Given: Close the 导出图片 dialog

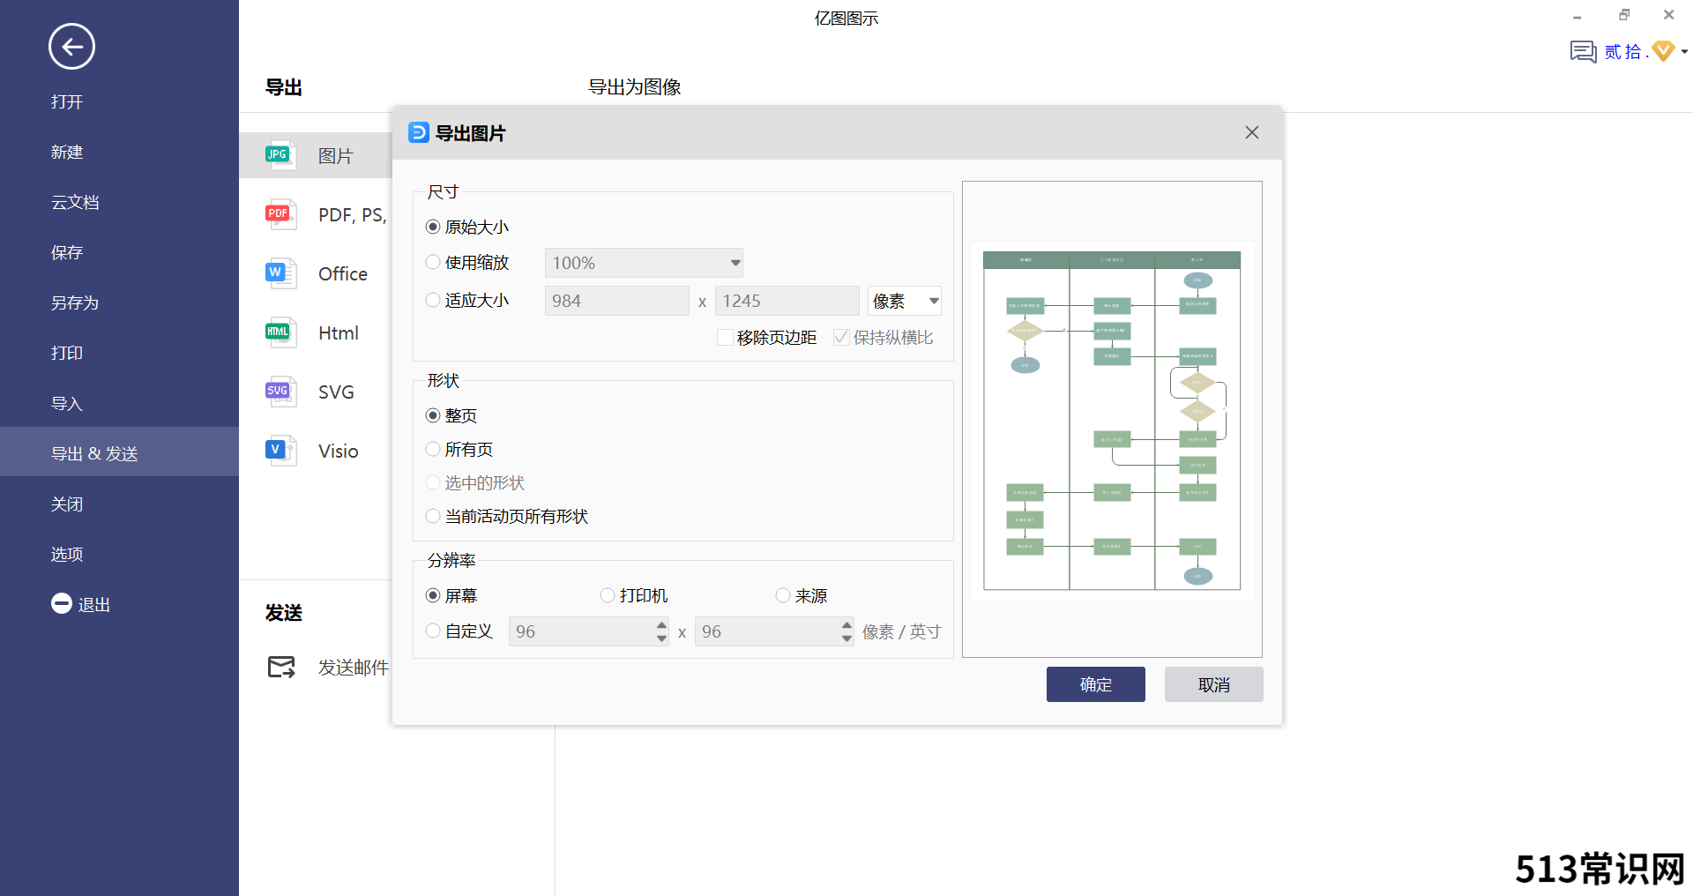Looking at the screenshot, I should click(x=1251, y=132).
